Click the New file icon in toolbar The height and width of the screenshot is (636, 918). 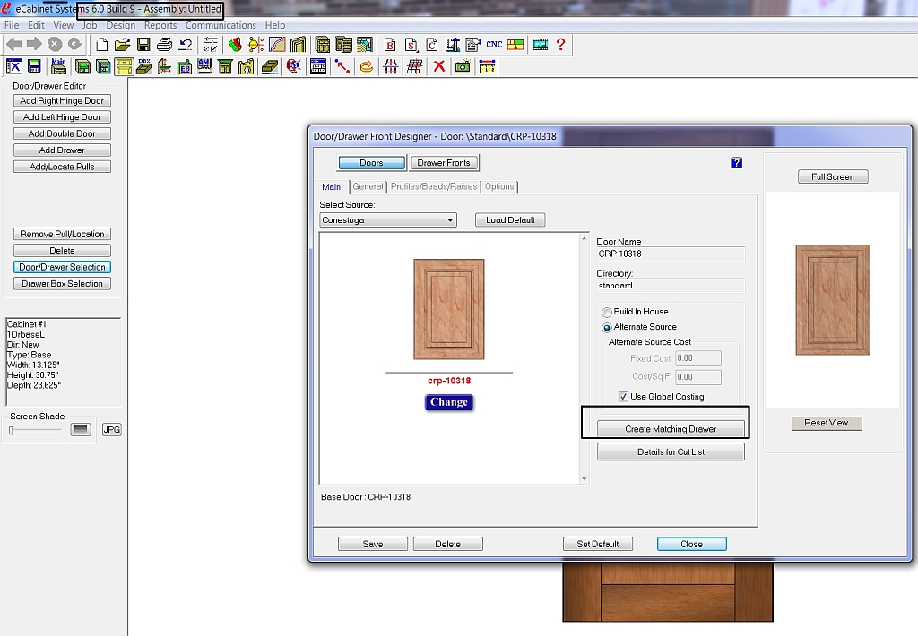click(101, 44)
